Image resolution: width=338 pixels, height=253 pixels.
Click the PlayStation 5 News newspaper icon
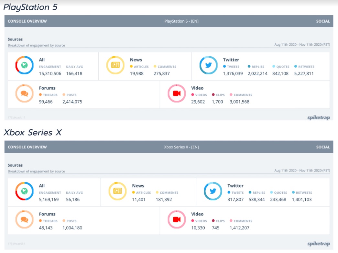click(x=115, y=65)
